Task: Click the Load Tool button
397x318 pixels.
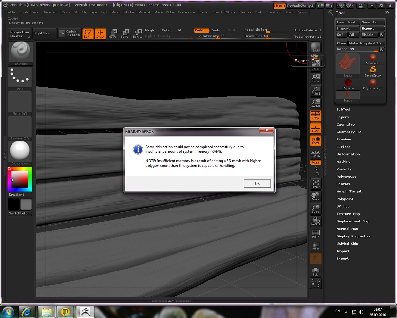Action: coord(348,22)
